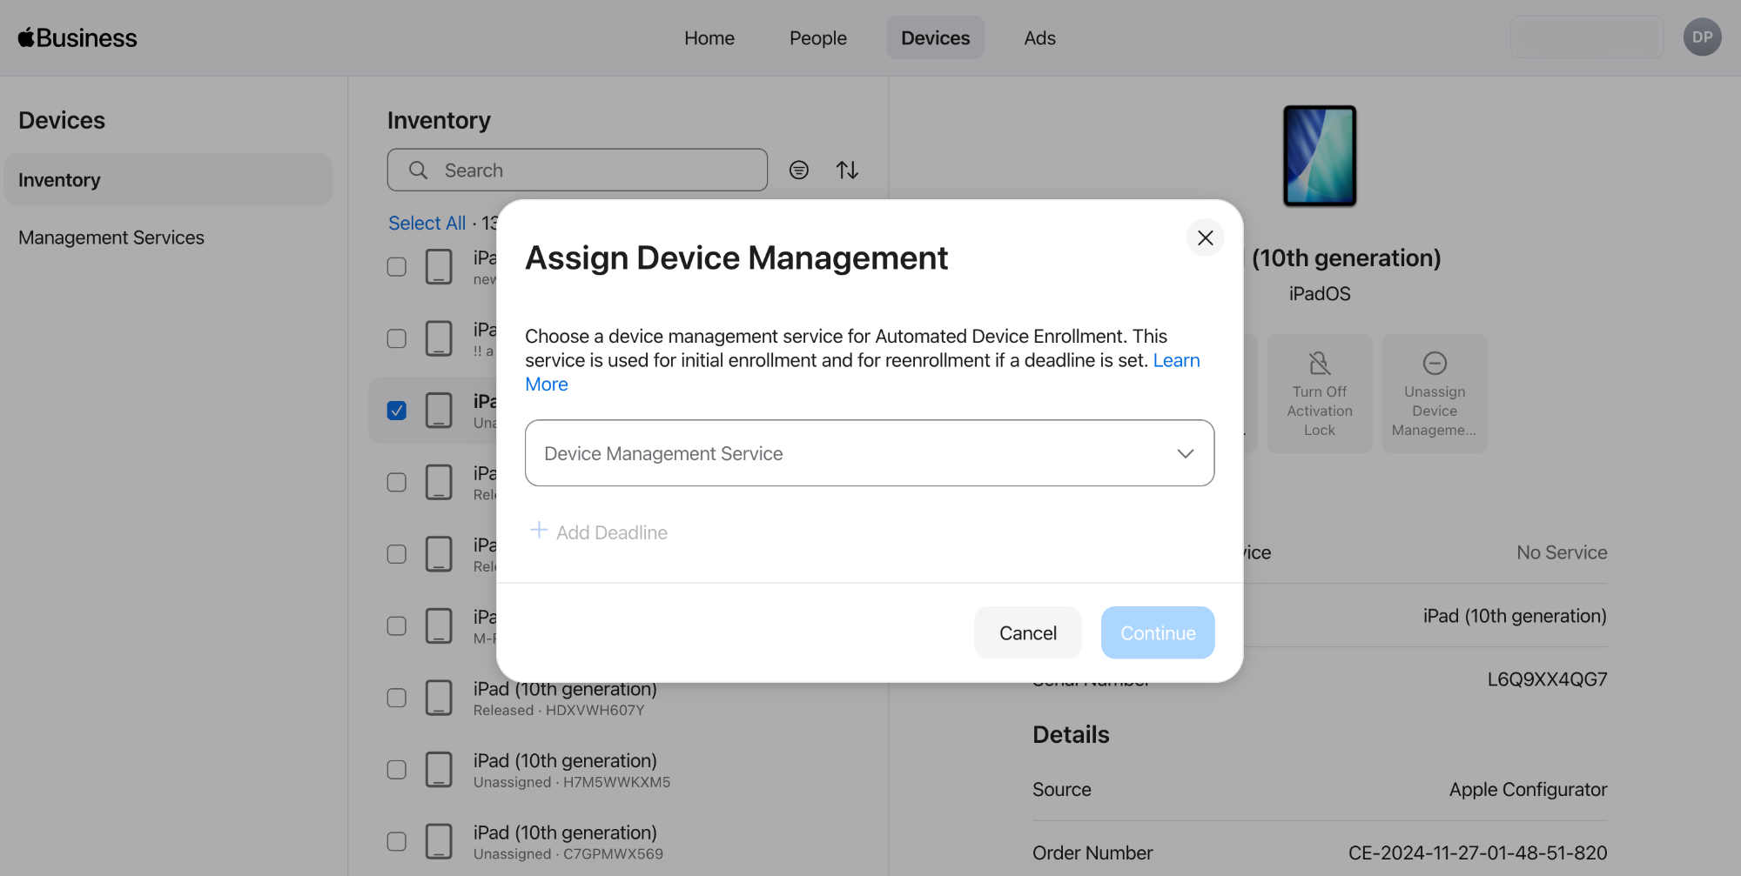
Task: Click the device icon for HDXVWH607Y
Action: (x=439, y=698)
